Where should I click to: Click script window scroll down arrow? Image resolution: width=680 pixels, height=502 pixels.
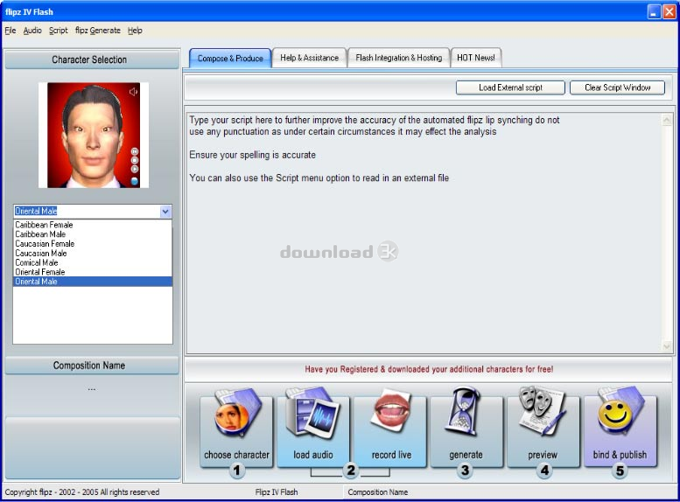(667, 346)
